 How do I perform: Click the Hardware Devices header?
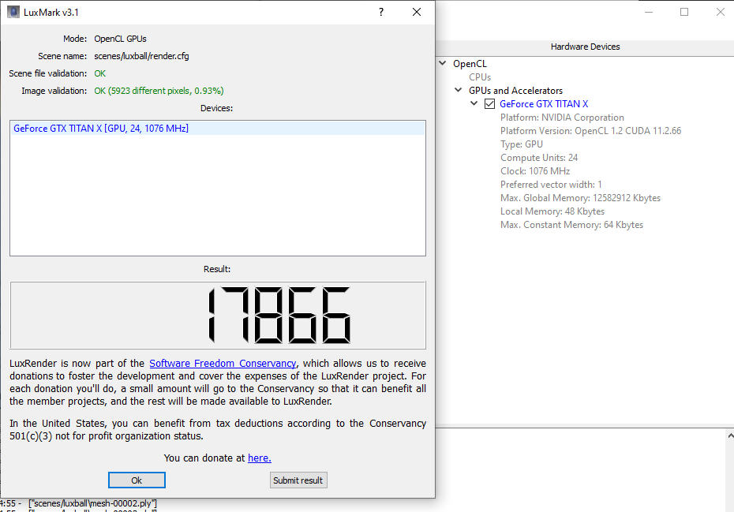pyautogui.click(x=585, y=47)
